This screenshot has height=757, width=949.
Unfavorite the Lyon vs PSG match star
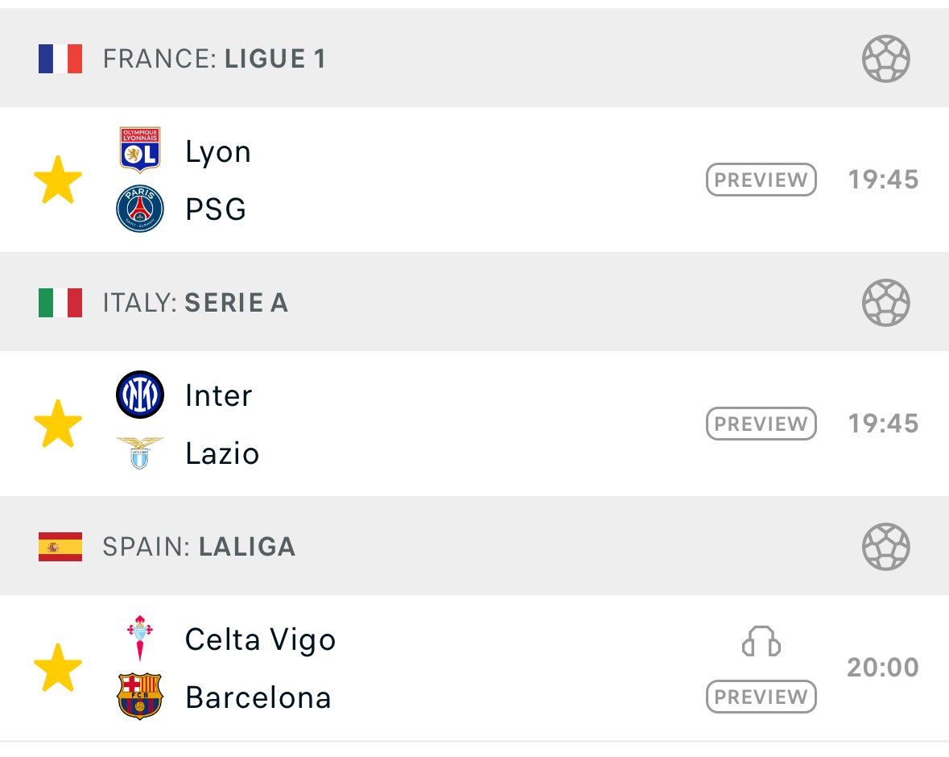tap(58, 180)
